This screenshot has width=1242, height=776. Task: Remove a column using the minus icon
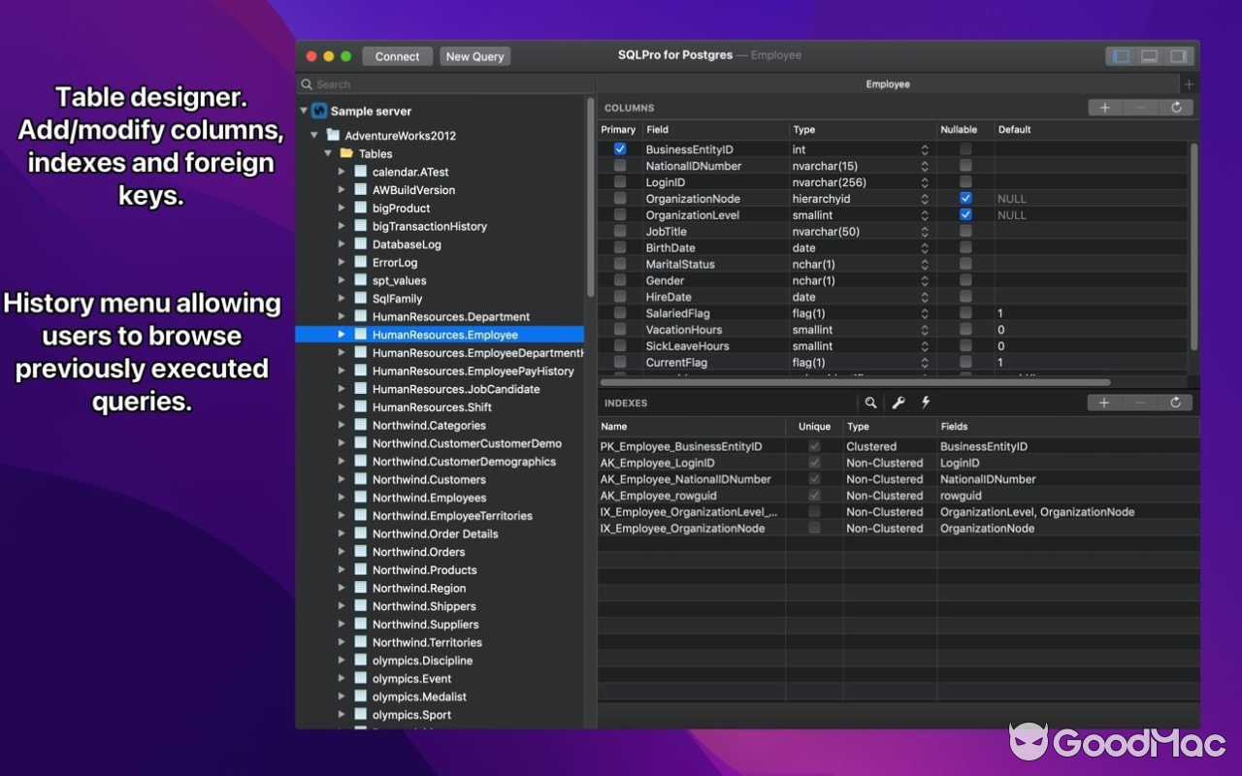tap(1141, 107)
